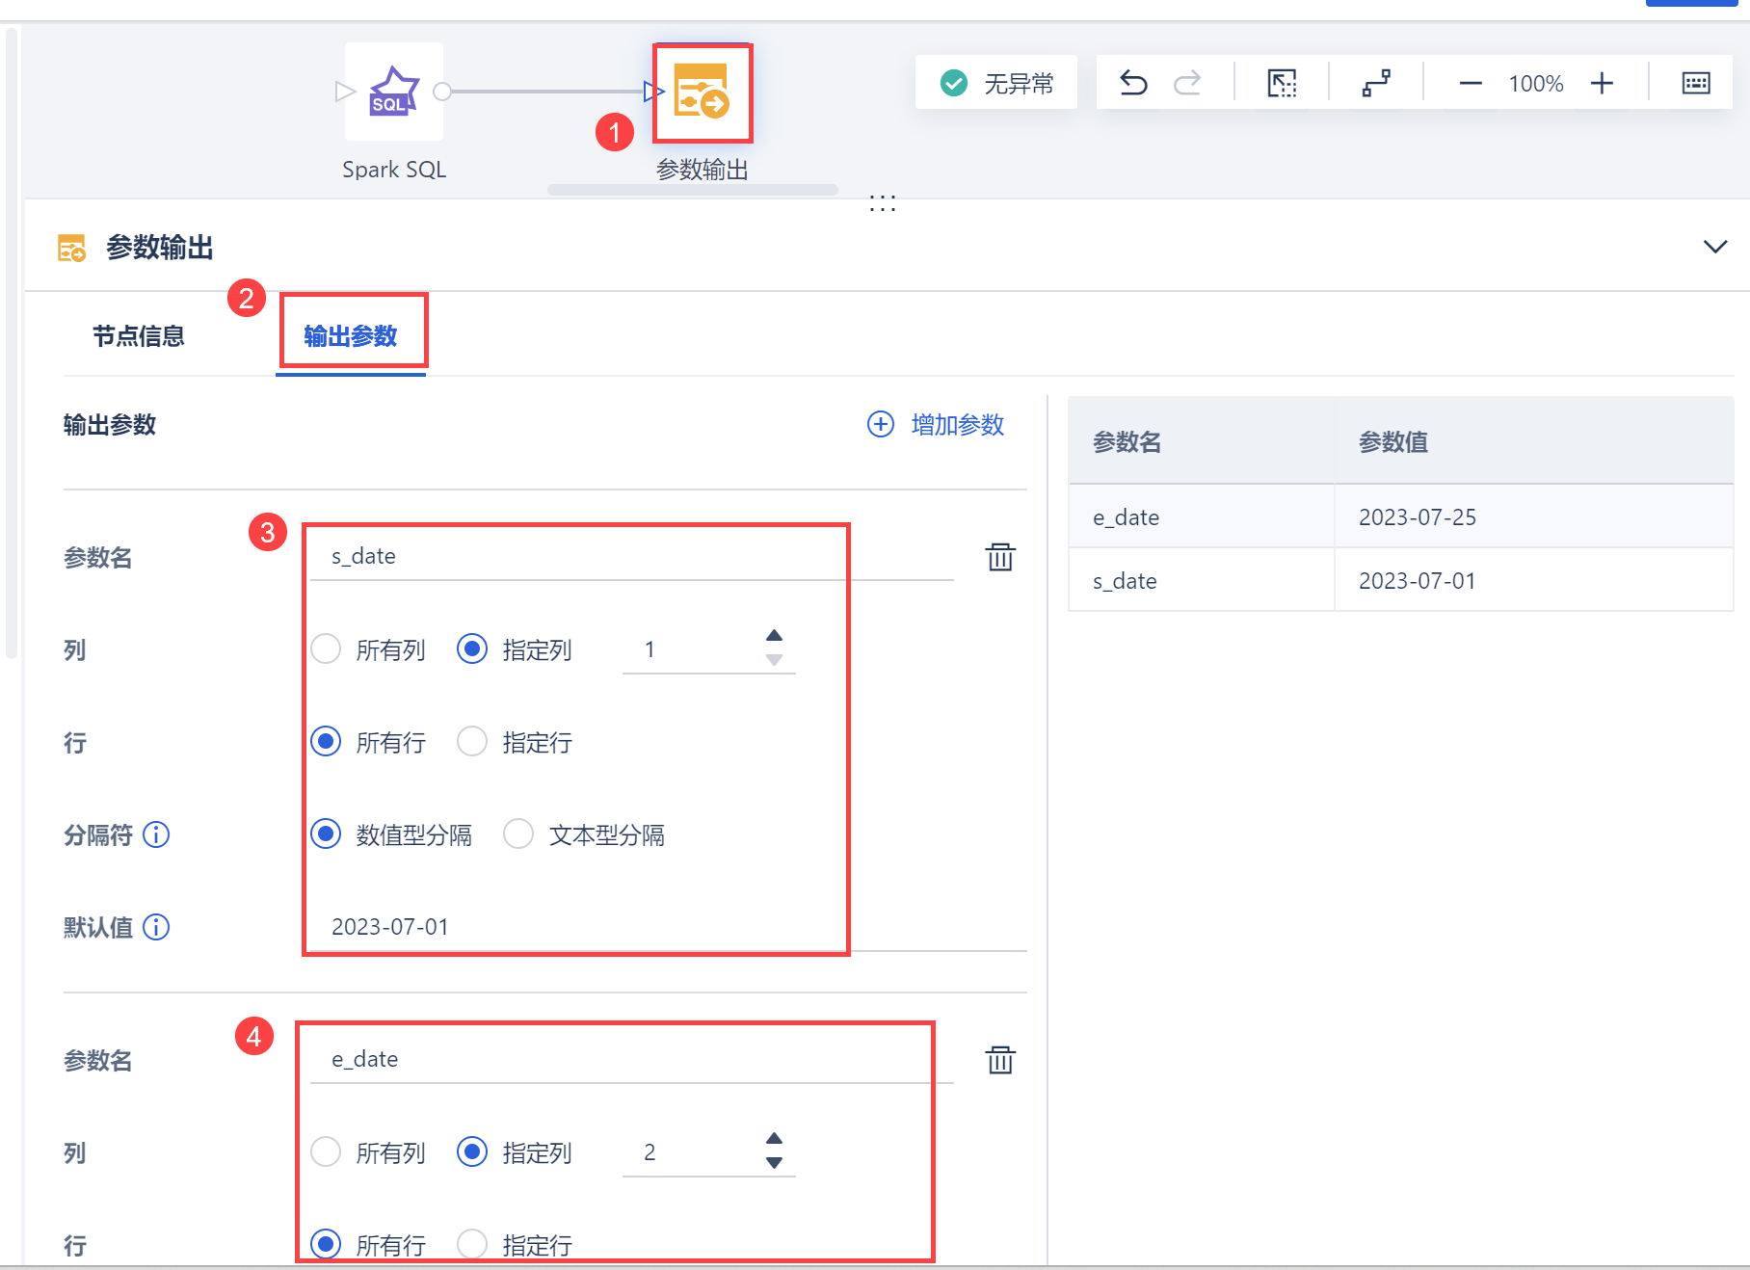Click the canvas horizontal scrollbar
Image resolution: width=1750 pixels, height=1270 pixels.
click(x=693, y=190)
